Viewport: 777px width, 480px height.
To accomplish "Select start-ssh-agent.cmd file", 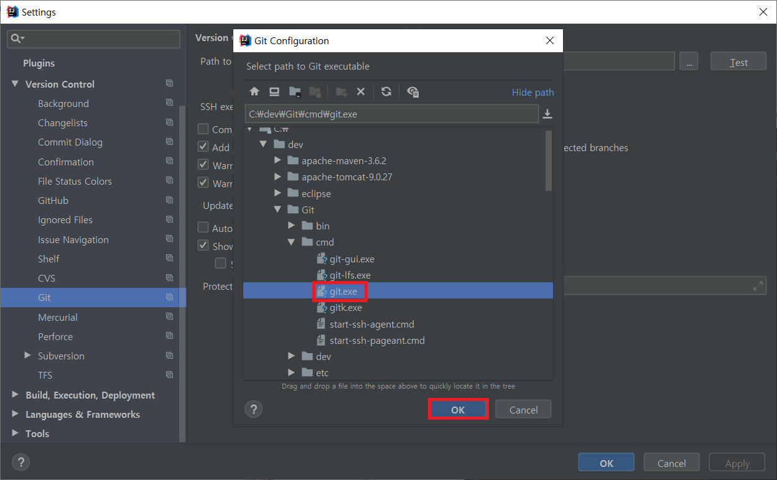I will tap(365, 324).
